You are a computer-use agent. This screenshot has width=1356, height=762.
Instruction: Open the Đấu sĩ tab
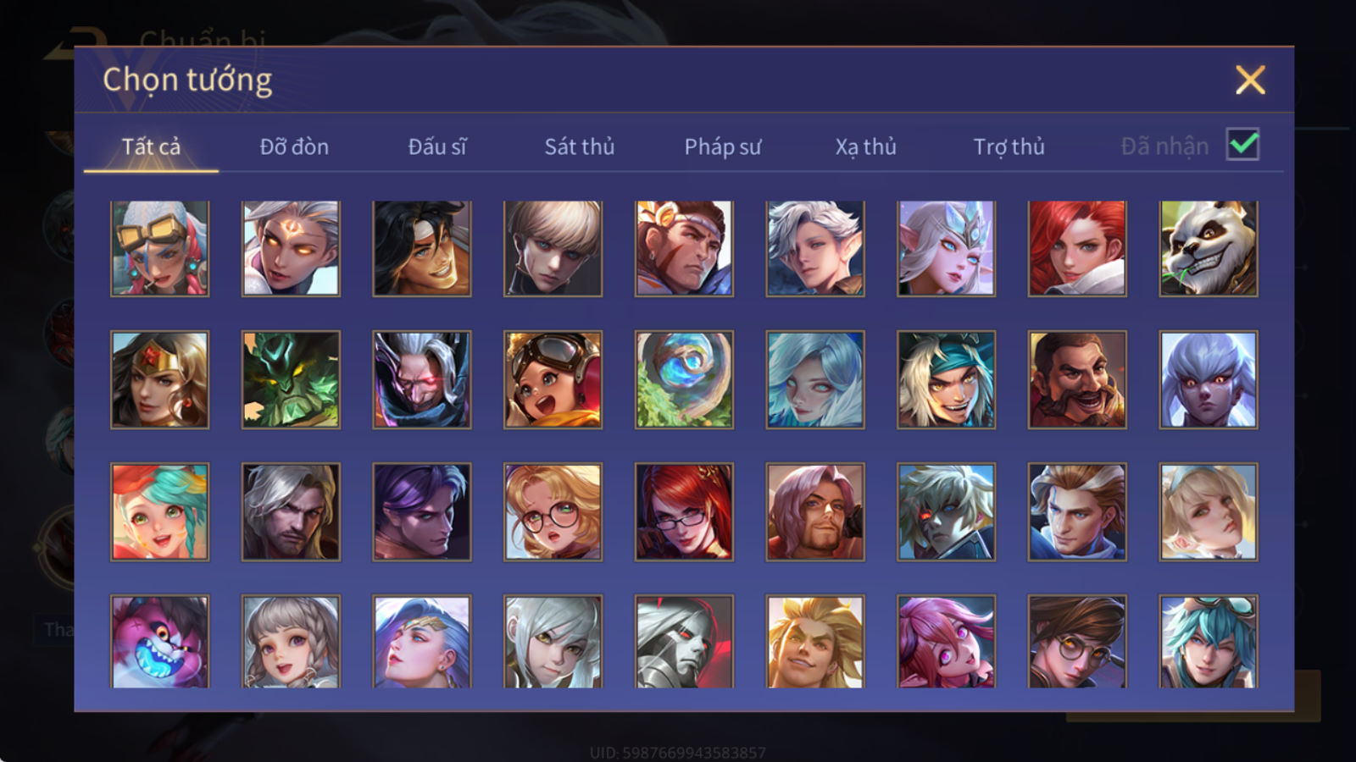tap(436, 146)
